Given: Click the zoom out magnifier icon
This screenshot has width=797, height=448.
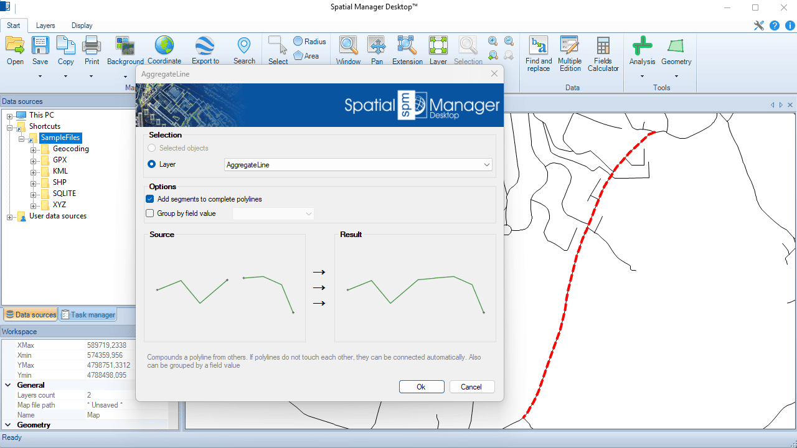Looking at the screenshot, I should (509, 41).
